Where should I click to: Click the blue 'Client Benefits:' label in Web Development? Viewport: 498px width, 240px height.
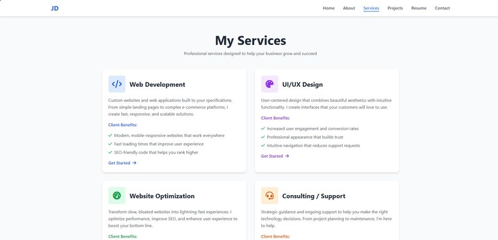click(122, 125)
